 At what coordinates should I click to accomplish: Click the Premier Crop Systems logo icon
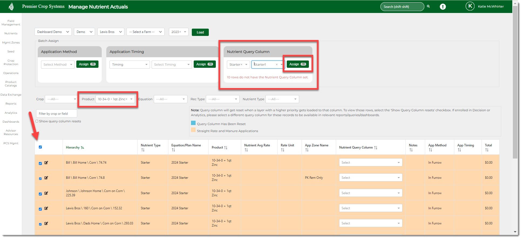[11, 6]
